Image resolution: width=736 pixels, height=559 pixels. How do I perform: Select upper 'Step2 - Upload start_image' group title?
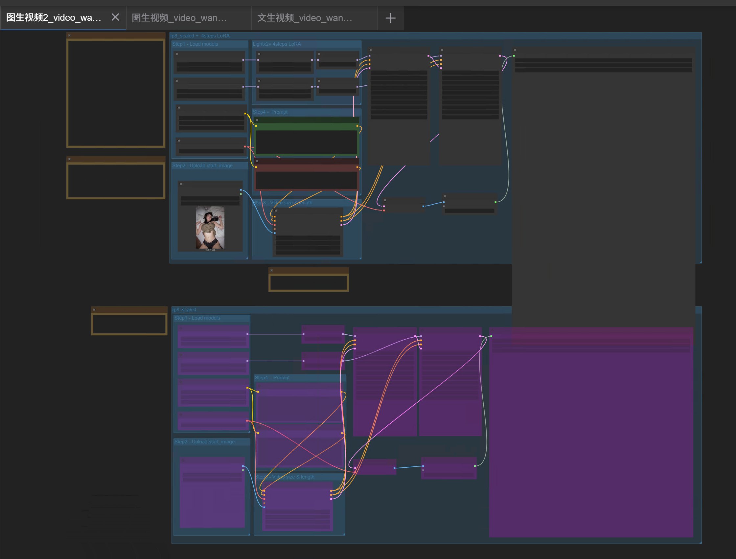tap(202, 166)
